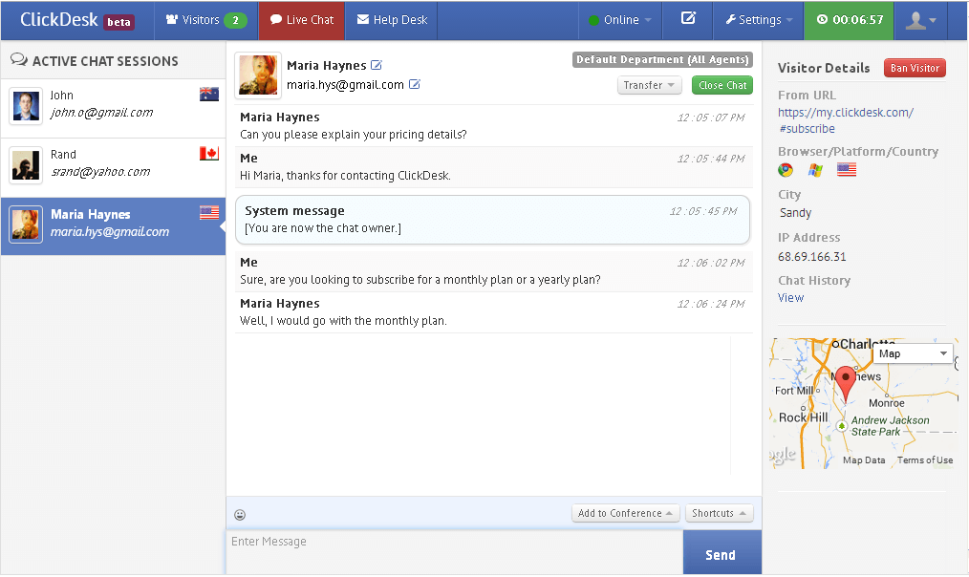Click the Canadian flag beside Rand
Image resolution: width=969 pixels, height=577 pixels.
pos(209,153)
